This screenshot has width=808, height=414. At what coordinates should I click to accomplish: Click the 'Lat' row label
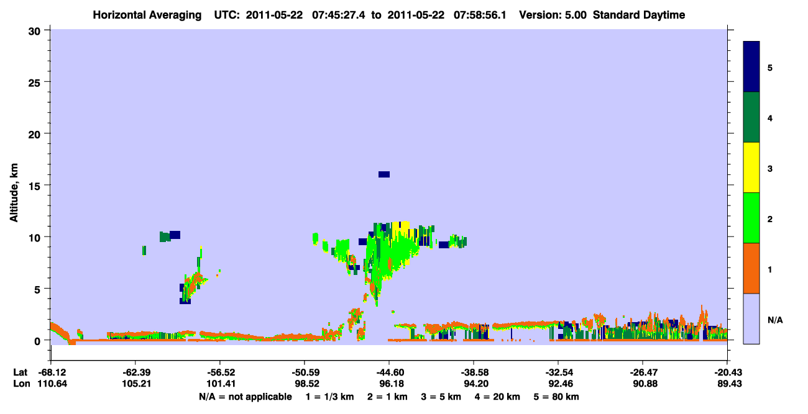20,372
